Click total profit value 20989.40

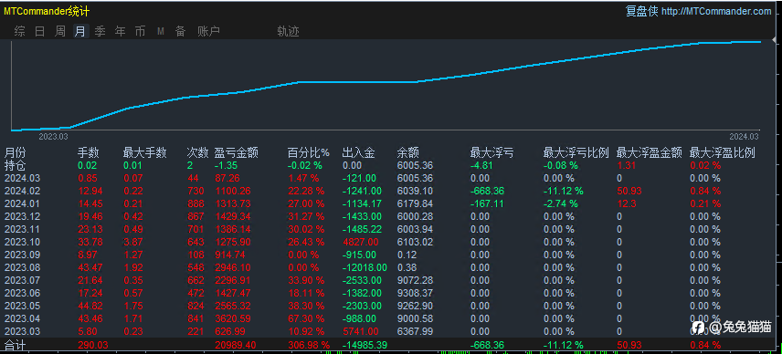pos(236,345)
